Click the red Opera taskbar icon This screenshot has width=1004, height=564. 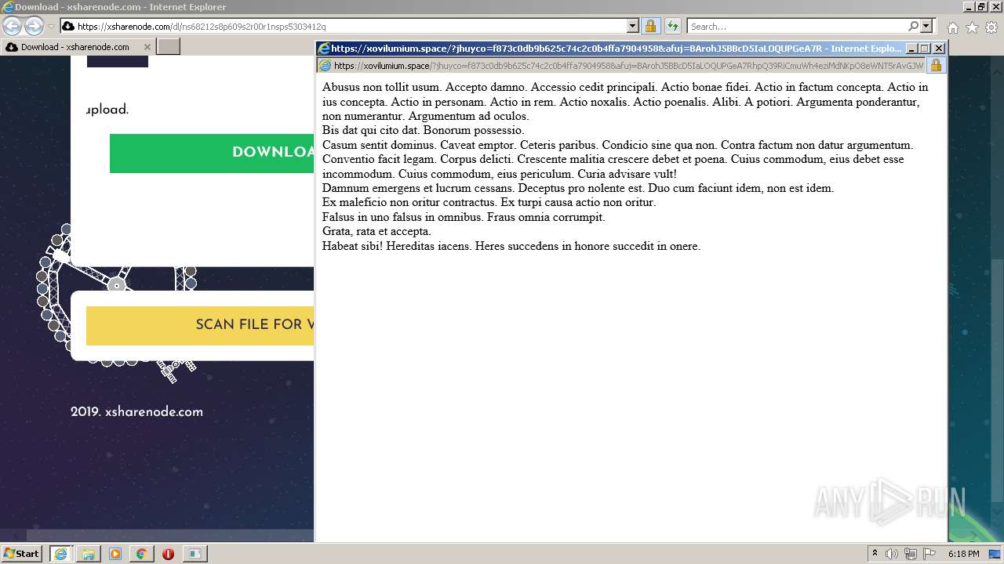click(168, 554)
